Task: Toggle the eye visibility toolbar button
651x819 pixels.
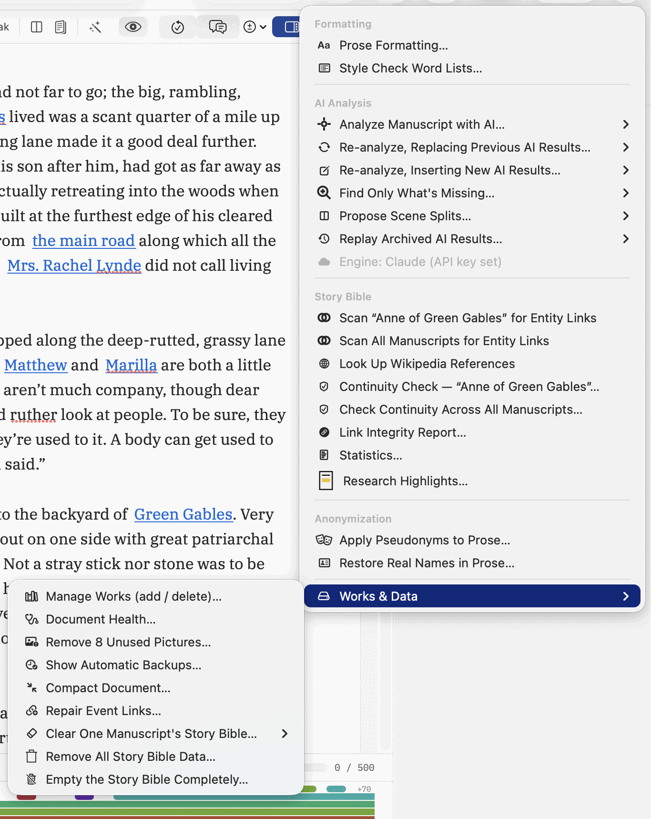Action: (133, 27)
